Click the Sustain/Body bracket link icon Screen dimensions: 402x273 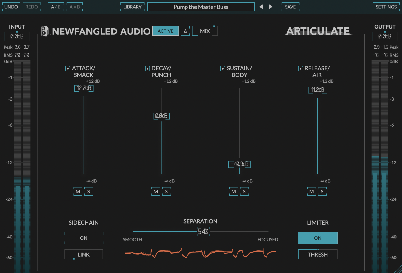click(222, 69)
